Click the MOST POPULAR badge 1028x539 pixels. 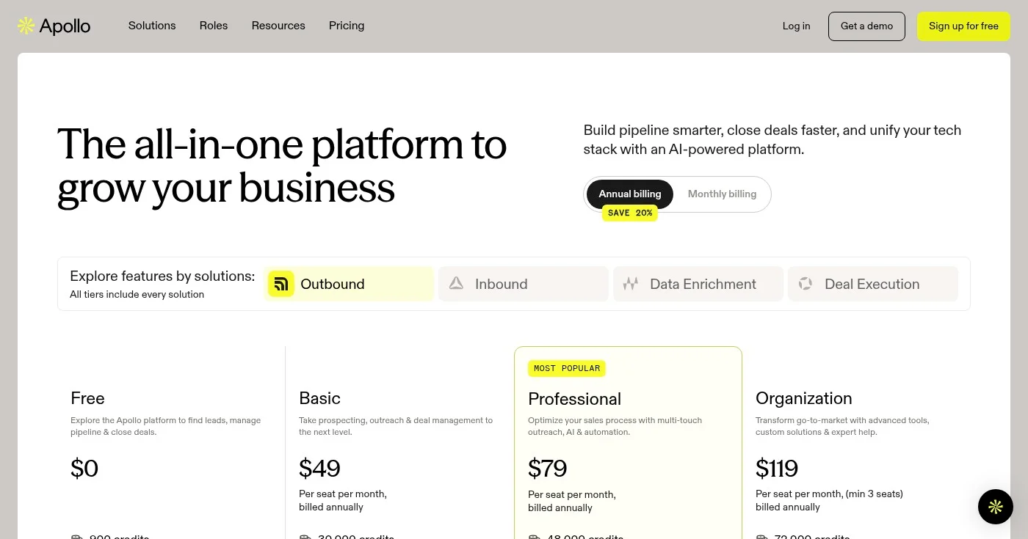point(567,368)
